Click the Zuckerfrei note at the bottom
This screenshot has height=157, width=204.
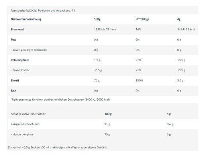tap(58, 147)
